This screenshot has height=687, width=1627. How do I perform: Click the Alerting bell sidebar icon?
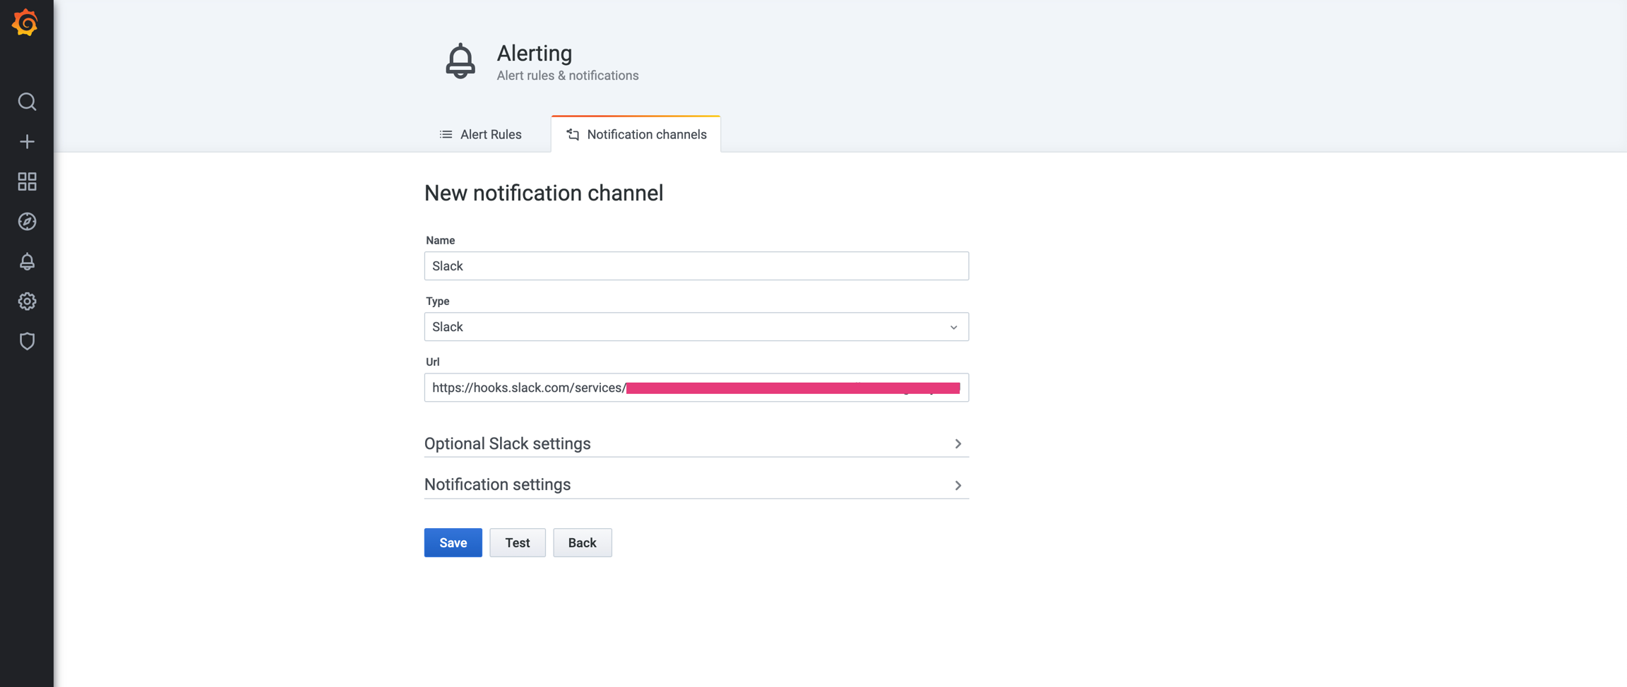27,262
